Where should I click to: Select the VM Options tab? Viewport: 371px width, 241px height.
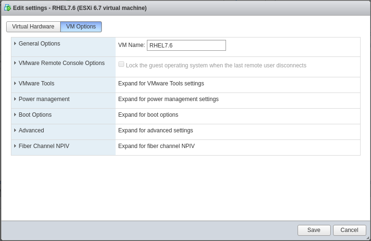tap(81, 27)
